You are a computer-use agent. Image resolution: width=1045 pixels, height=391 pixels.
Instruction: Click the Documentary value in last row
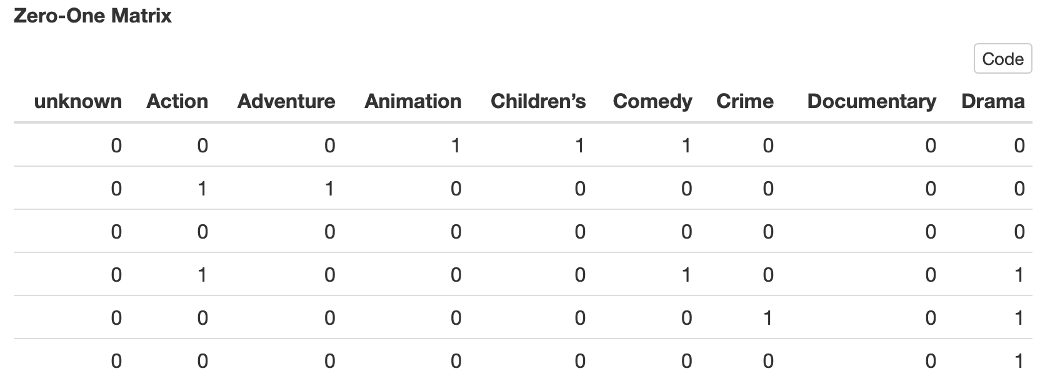[931, 361]
